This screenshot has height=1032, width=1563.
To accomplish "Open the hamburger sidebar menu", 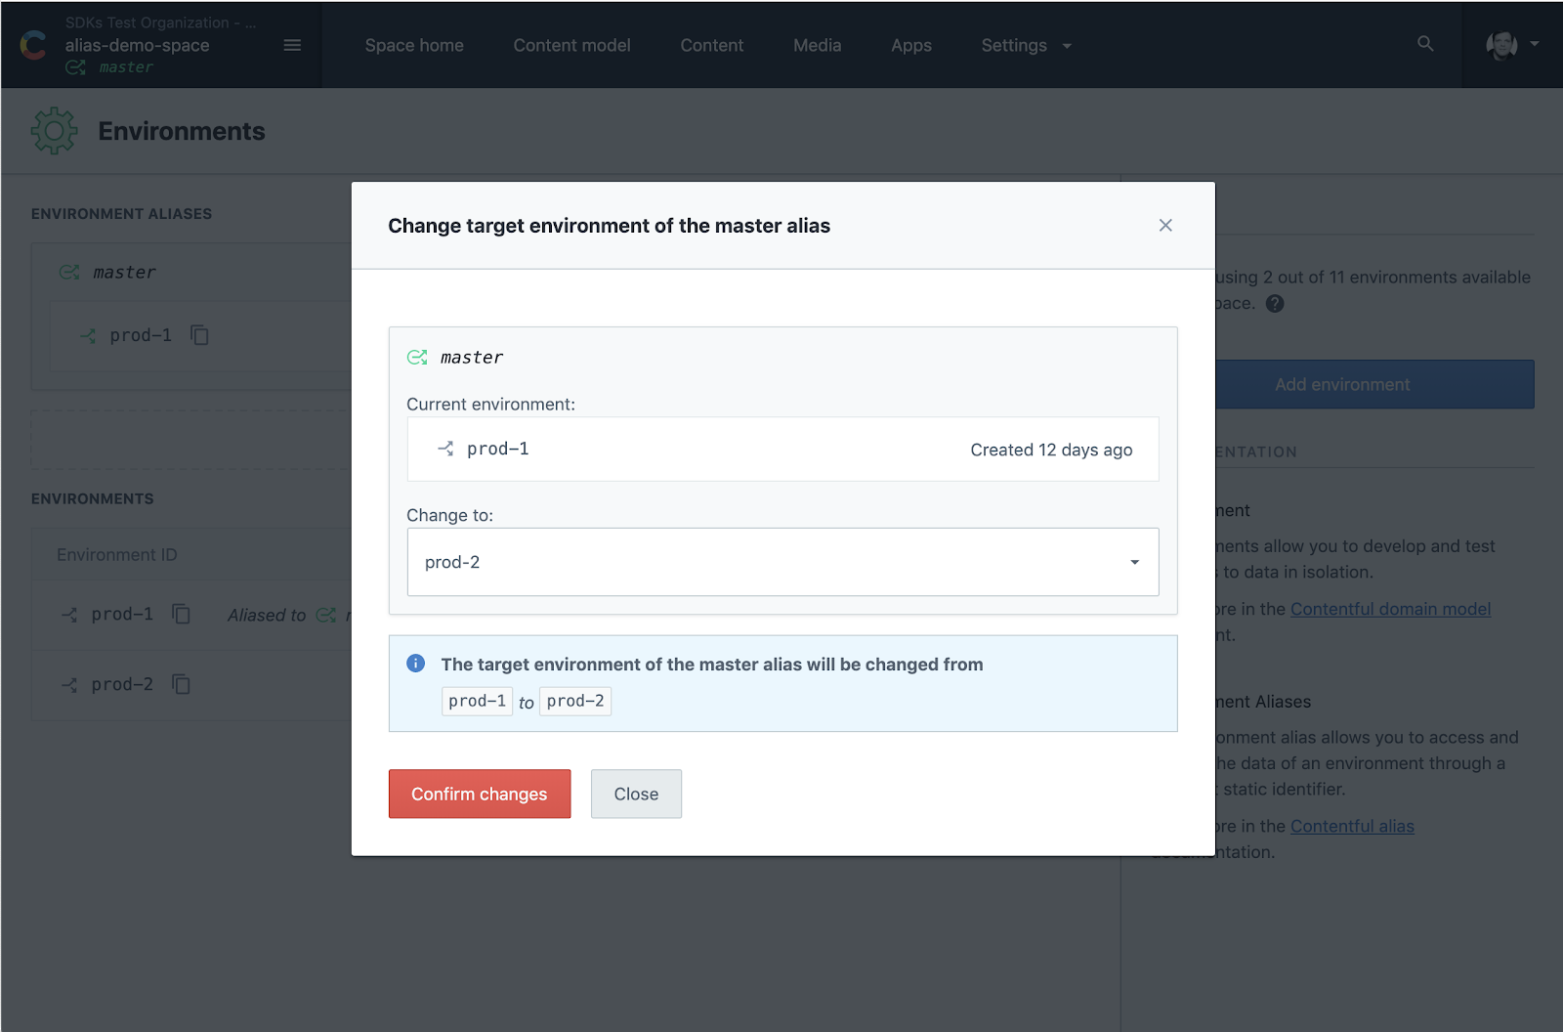I will (292, 45).
